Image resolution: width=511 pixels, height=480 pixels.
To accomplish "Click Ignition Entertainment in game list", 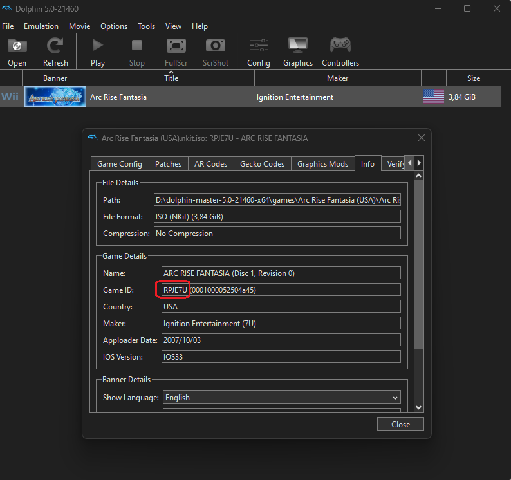I will coord(295,97).
